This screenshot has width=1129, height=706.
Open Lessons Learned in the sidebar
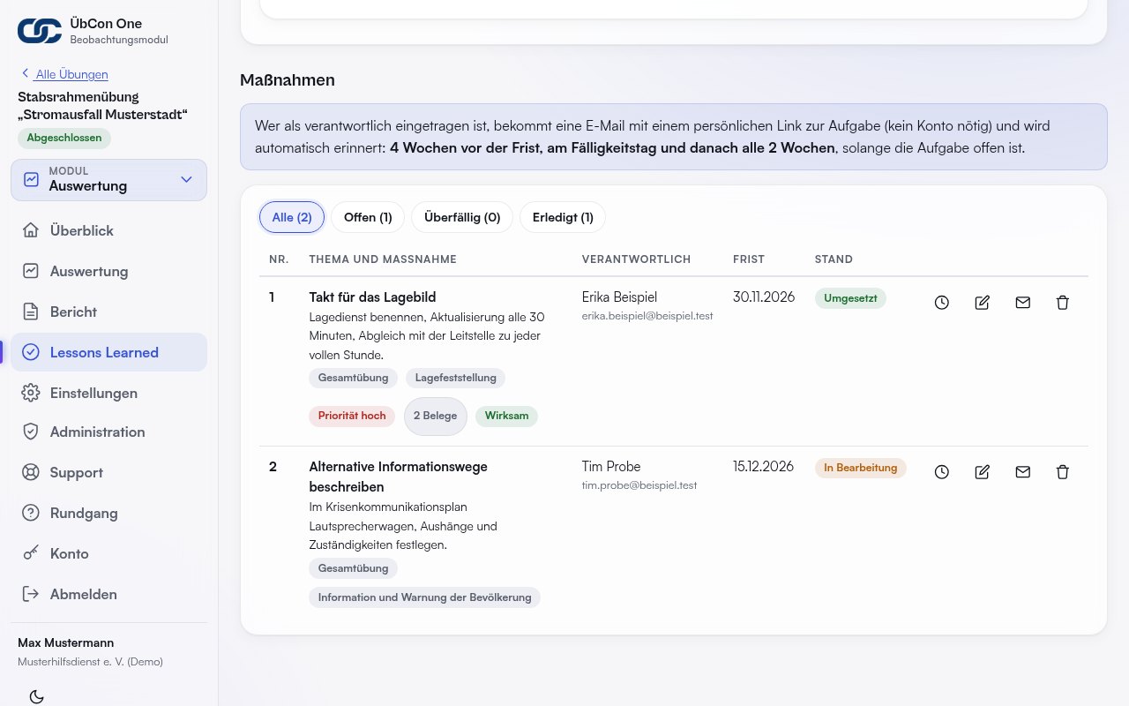pos(109,352)
